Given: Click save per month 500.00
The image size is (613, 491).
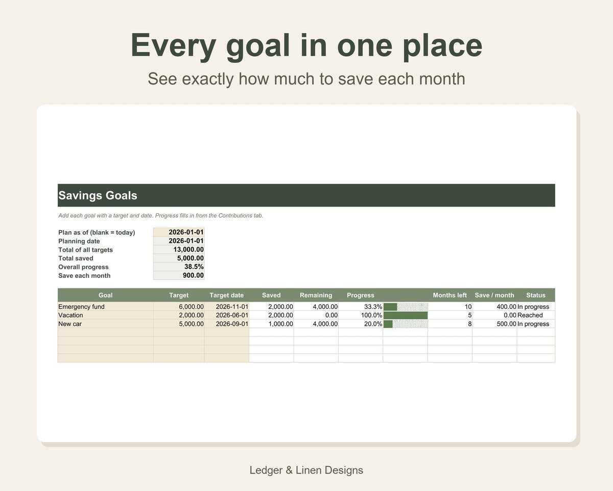Looking at the screenshot, I should click(494, 324).
